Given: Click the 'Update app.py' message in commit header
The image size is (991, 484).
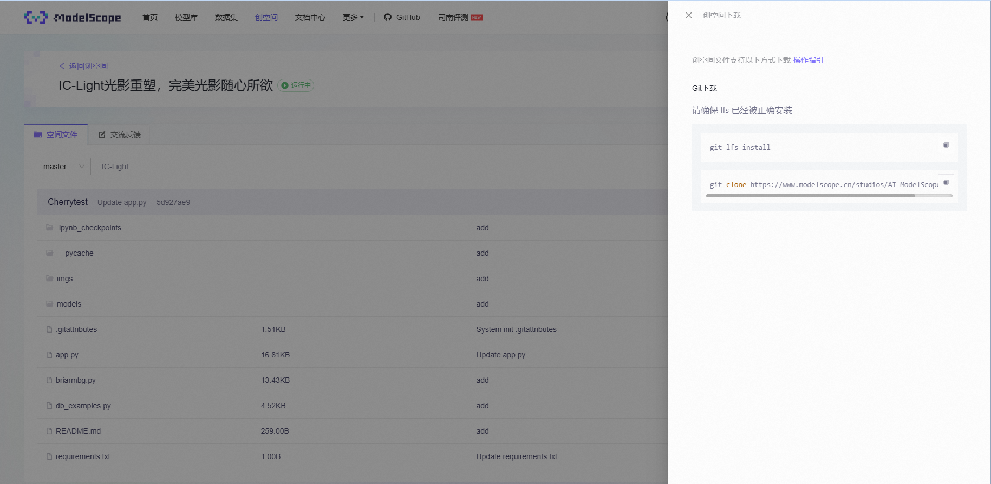Looking at the screenshot, I should pyautogui.click(x=122, y=202).
